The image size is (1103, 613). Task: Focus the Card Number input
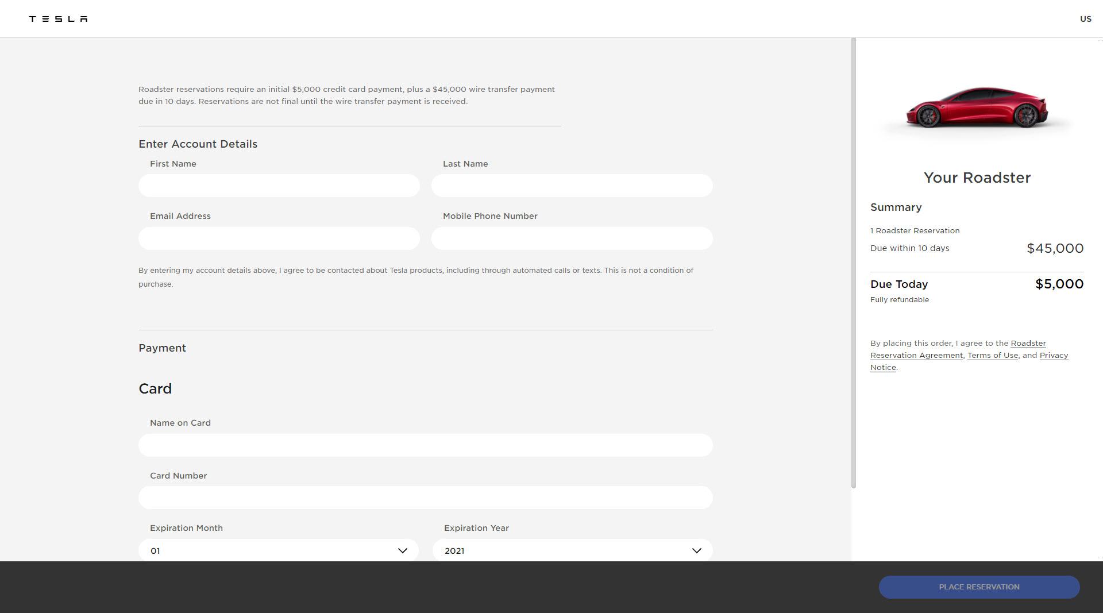tap(425, 498)
